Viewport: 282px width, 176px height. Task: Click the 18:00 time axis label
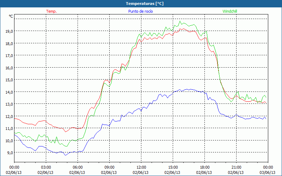pyautogui.click(x=204, y=168)
